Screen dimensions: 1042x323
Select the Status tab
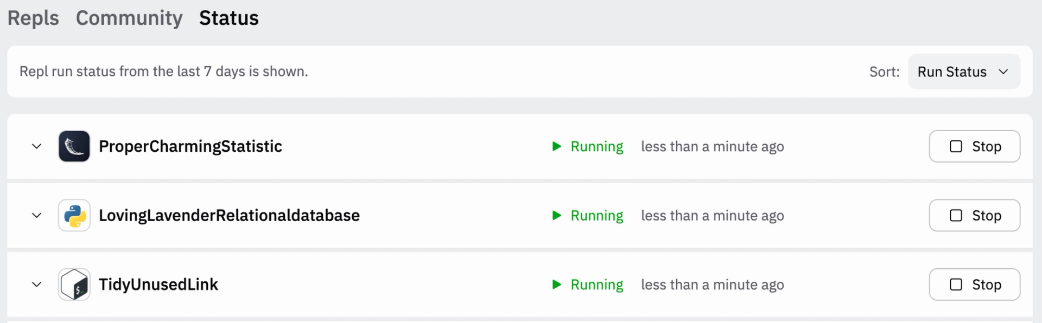tap(228, 18)
